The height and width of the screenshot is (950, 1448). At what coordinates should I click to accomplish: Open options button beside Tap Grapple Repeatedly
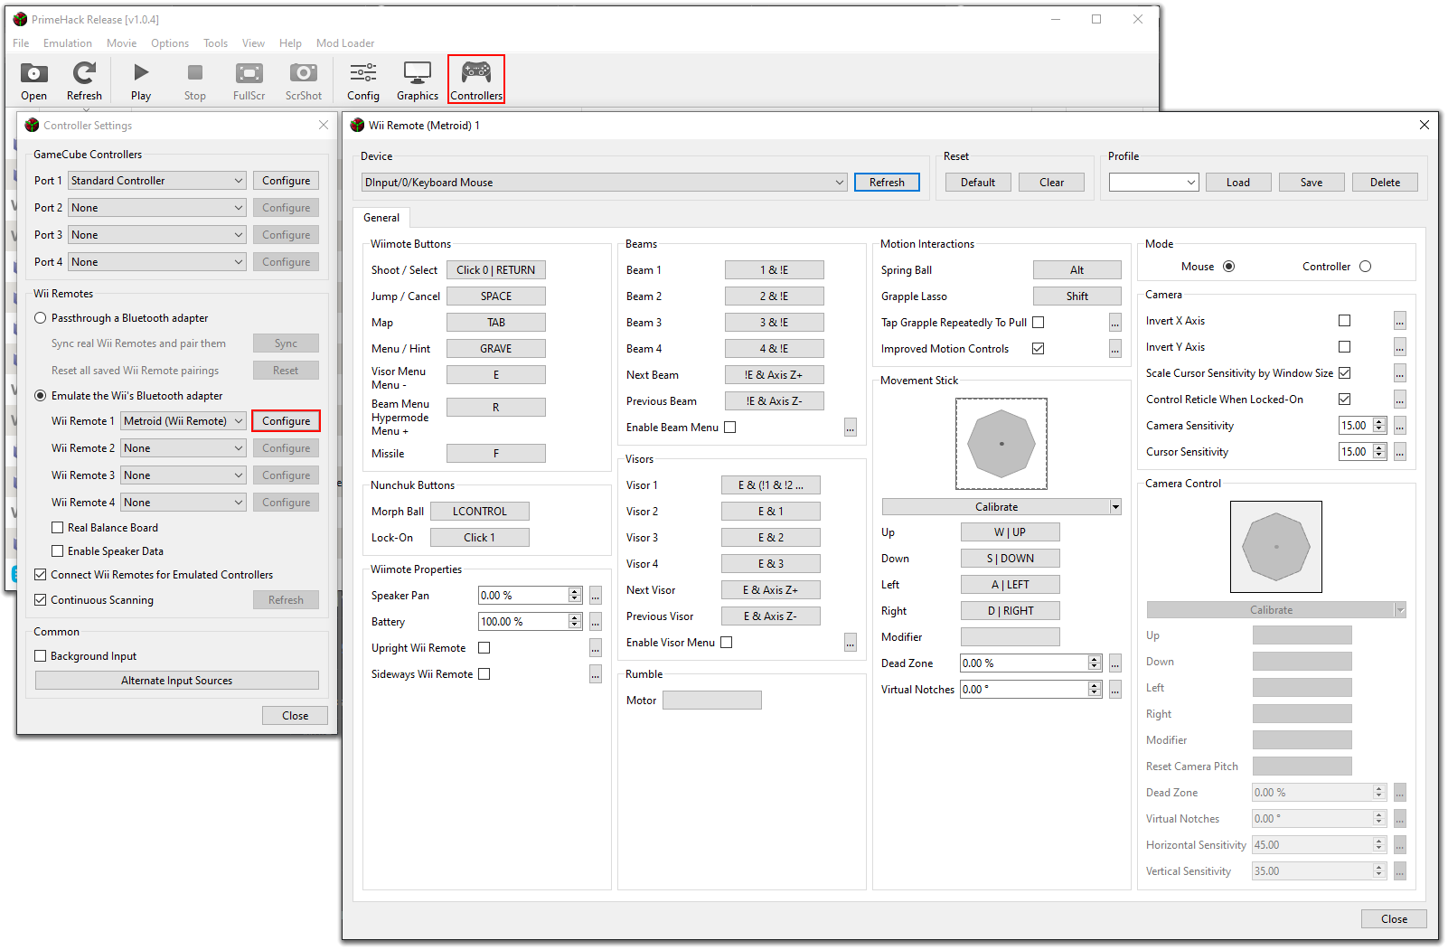coord(1115,323)
